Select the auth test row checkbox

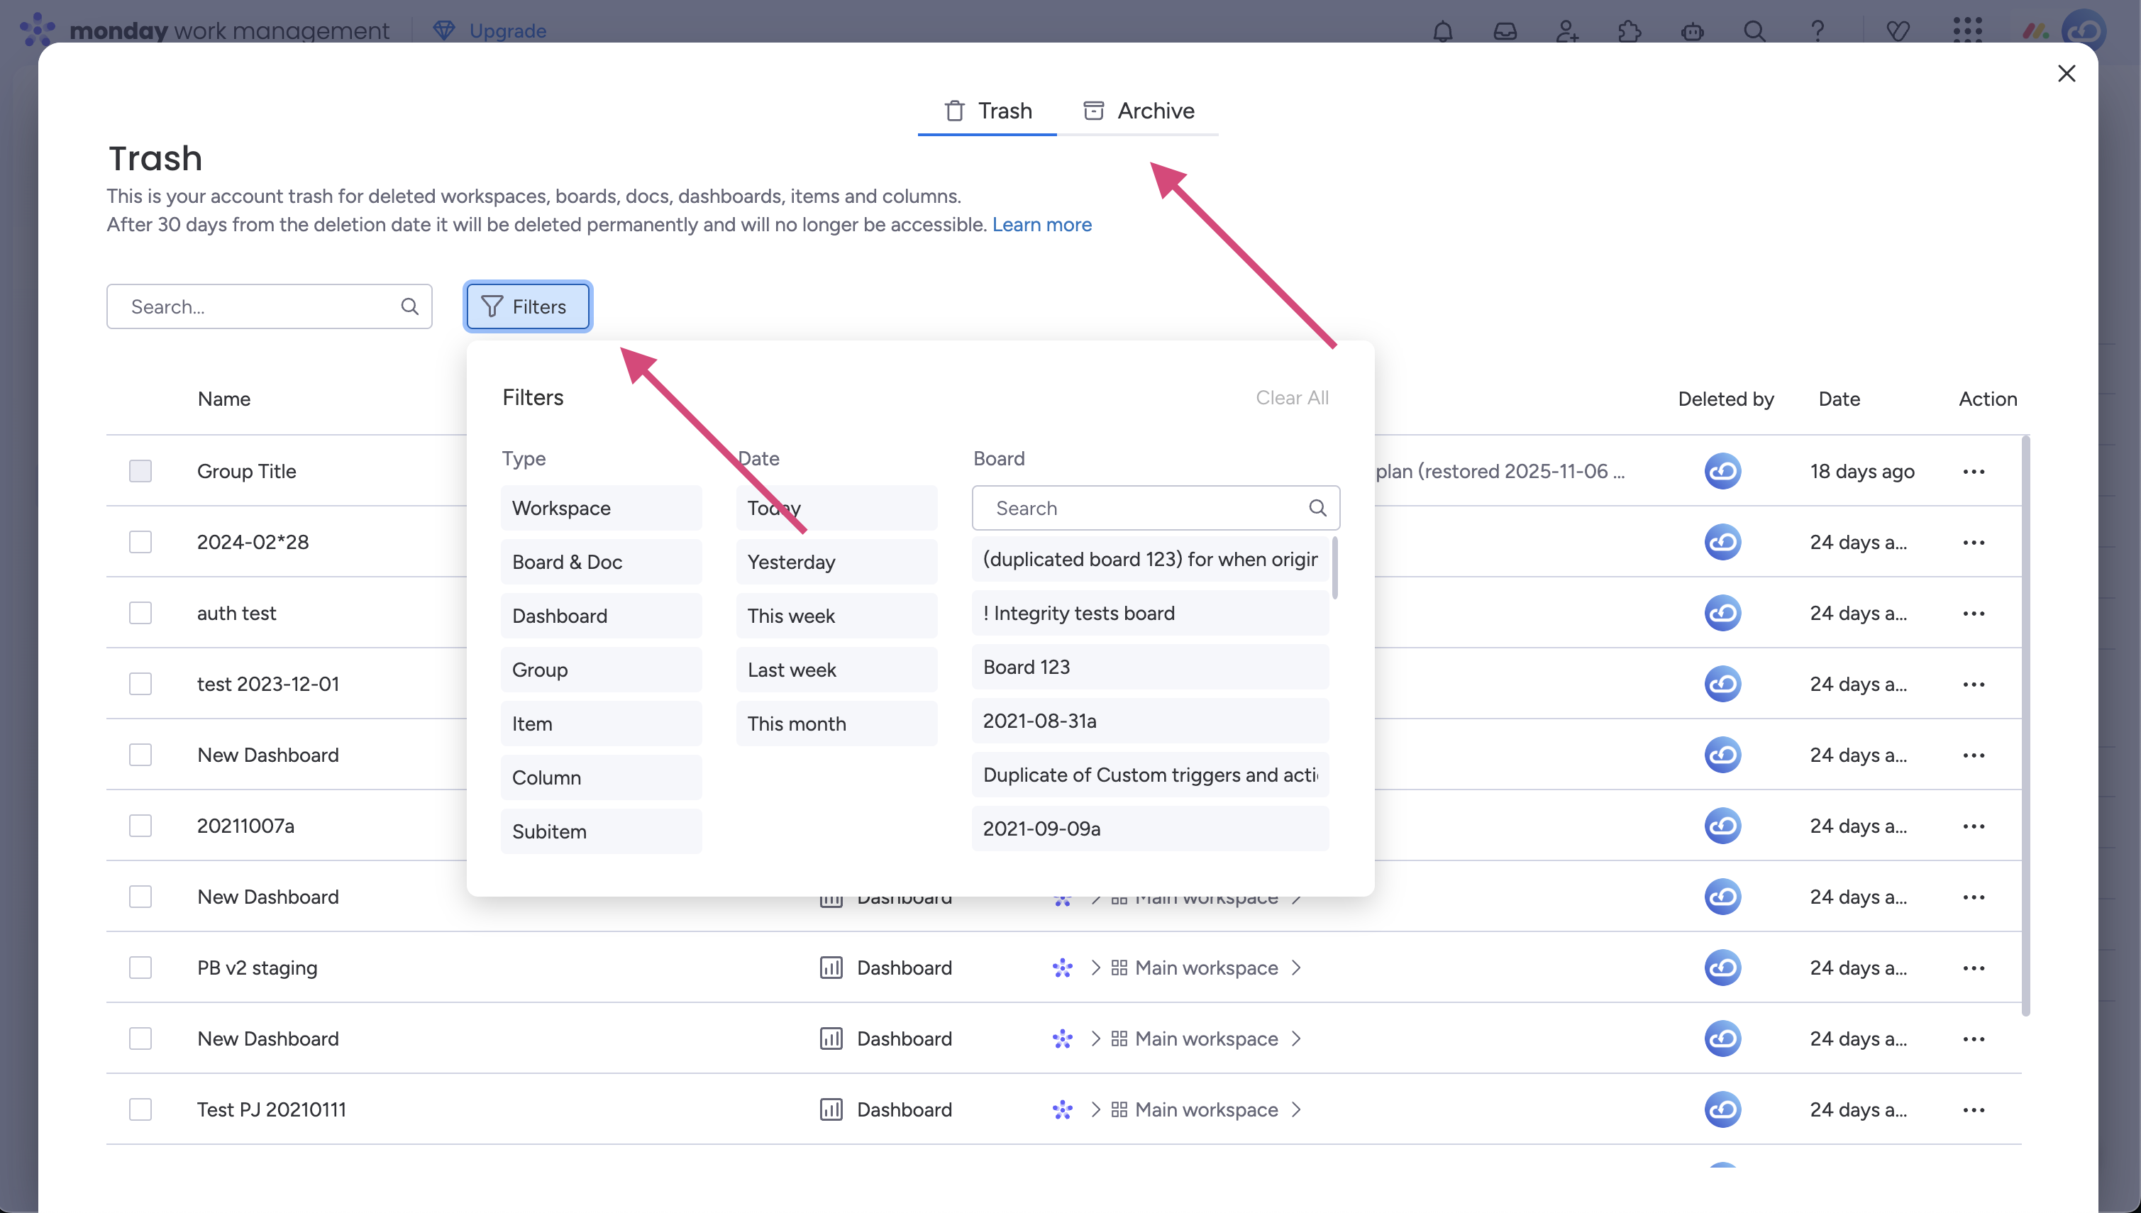[x=140, y=613]
